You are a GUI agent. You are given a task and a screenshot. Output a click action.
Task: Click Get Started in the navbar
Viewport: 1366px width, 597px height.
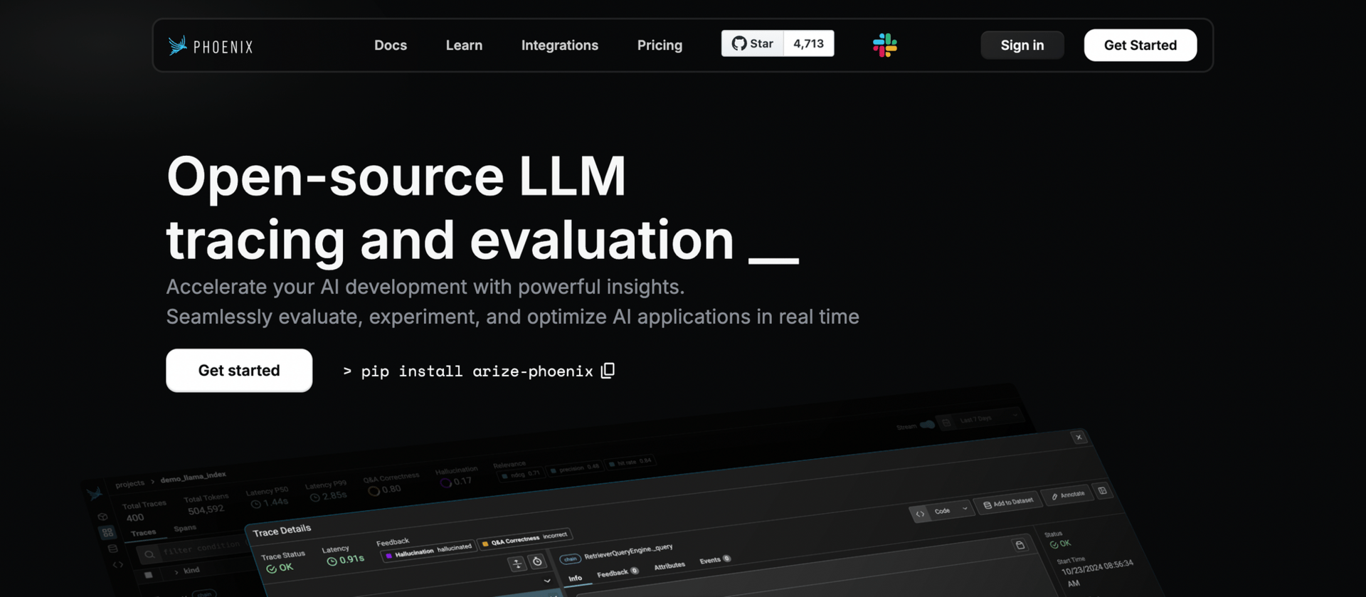tap(1140, 46)
